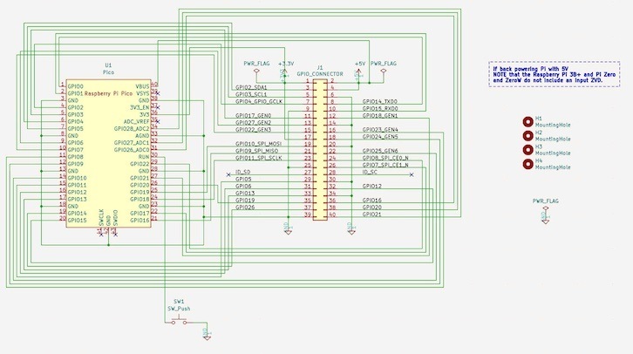Image resolution: width=633 pixels, height=354 pixels.
Task: Select the H2 mounting hole symbol
Action: (x=527, y=136)
